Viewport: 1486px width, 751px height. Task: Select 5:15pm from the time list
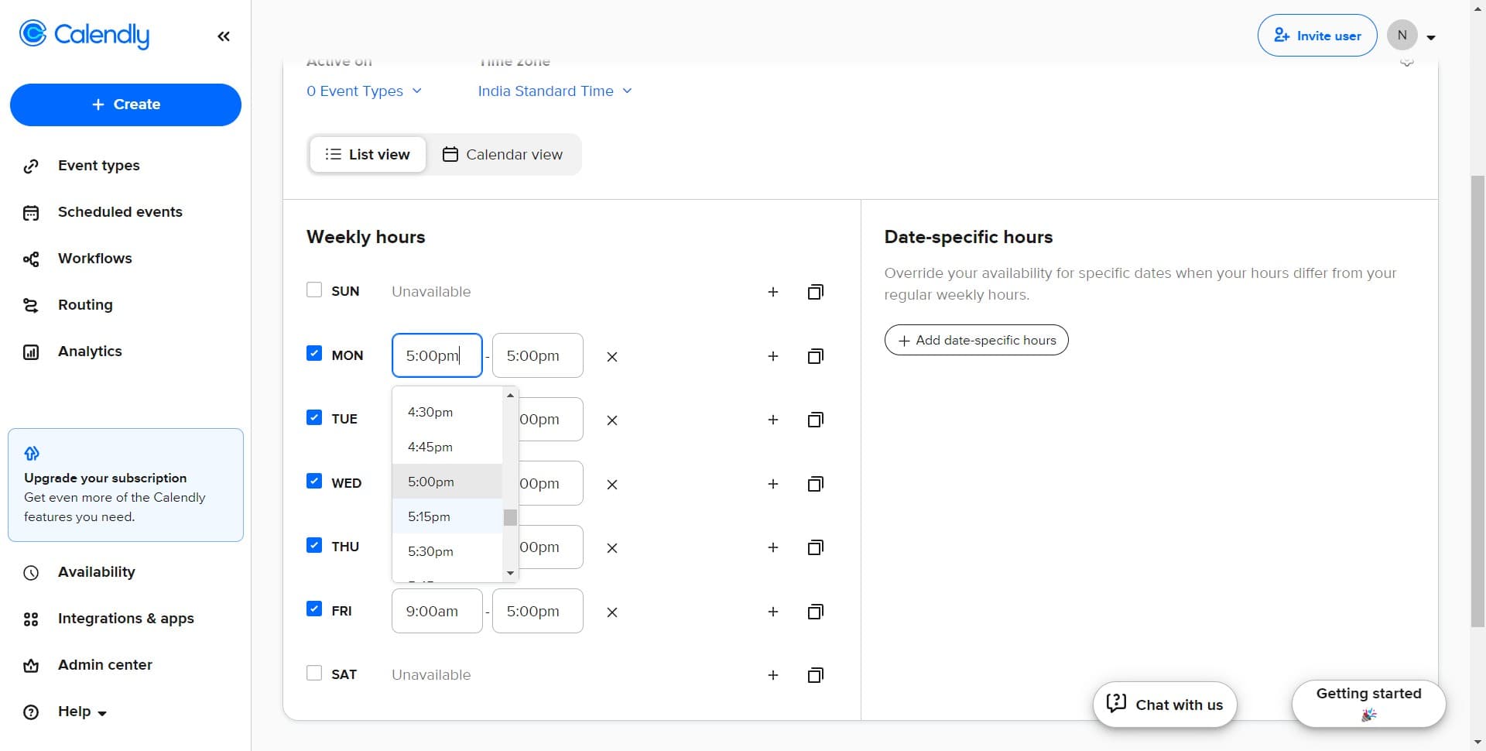point(430,516)
